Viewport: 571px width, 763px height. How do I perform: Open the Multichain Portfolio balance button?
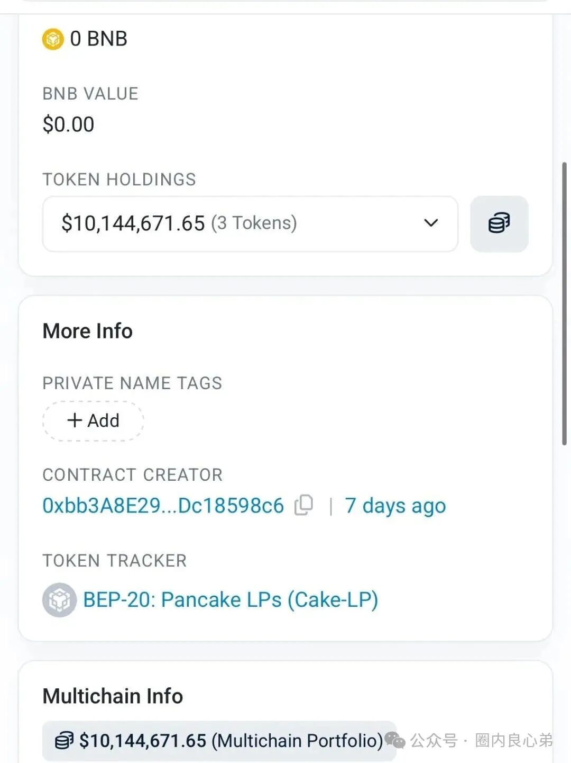click(x=219, y=740)
